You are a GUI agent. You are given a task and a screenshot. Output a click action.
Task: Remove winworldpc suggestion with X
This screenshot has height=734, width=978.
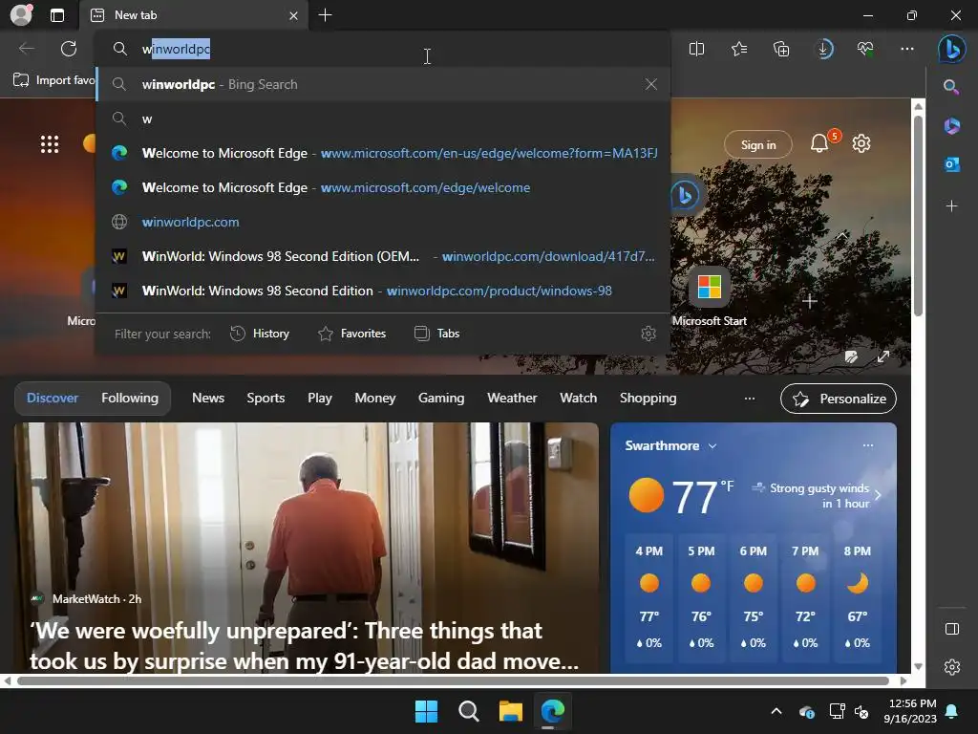[650, 84]
